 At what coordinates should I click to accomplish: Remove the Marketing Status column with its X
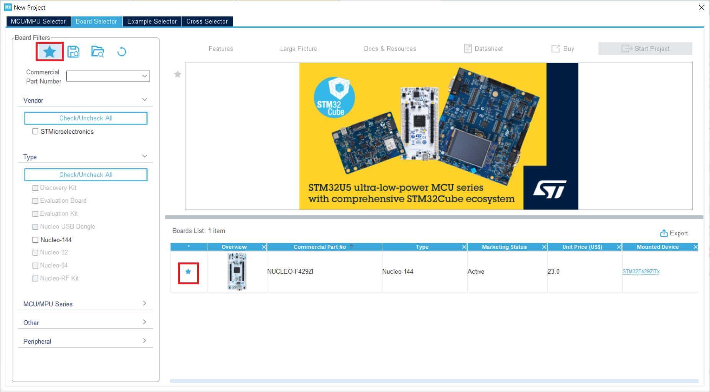pos(544,247)
